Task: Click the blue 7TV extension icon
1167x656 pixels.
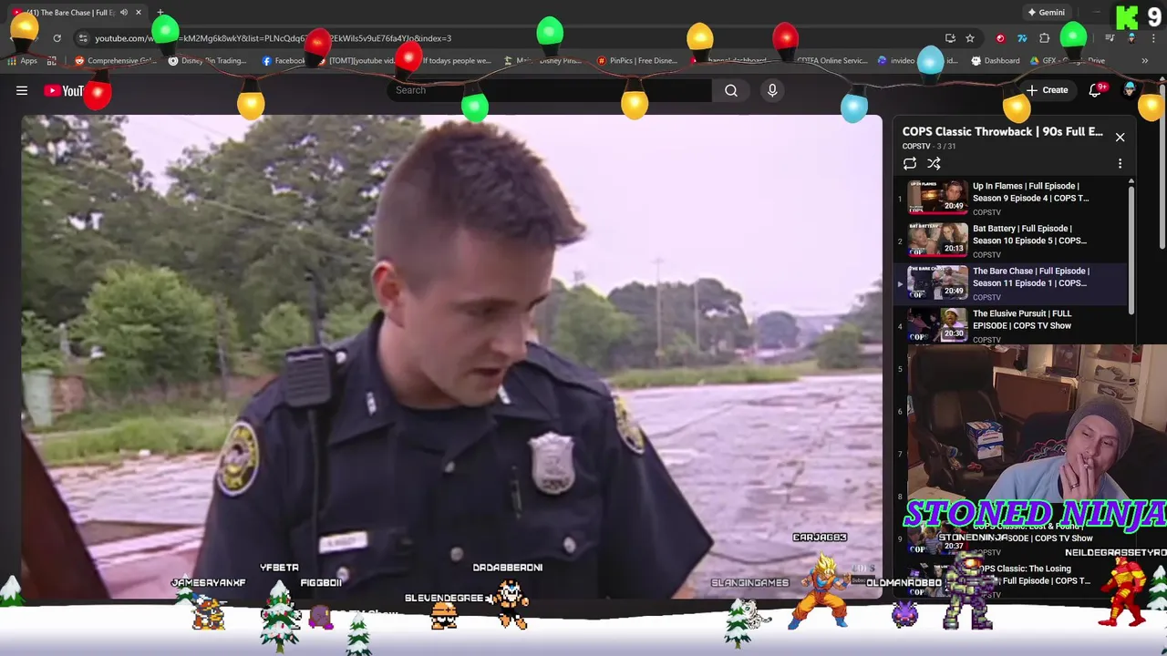Action: click(x=1022, y=38)
